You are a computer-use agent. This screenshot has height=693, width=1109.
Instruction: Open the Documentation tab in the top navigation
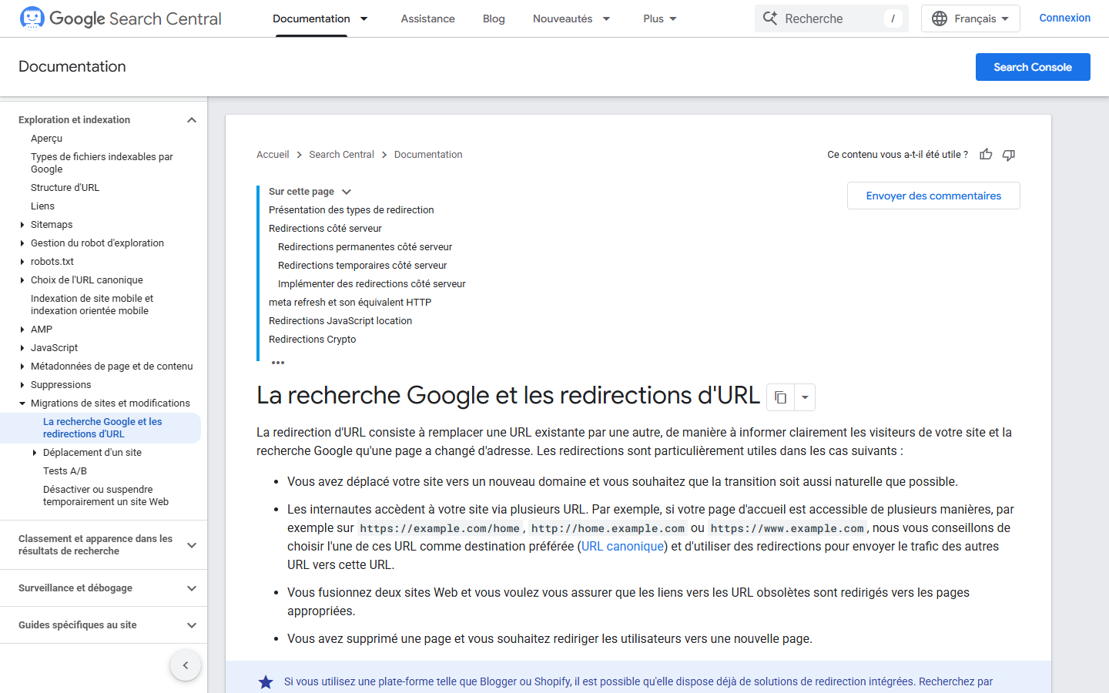pyautogui.click(x=311, y=18)
